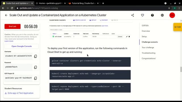Screen dimensions: 182x102
Task: Close the Tutorial Boy tab
Action: click(x=98, y=3)
